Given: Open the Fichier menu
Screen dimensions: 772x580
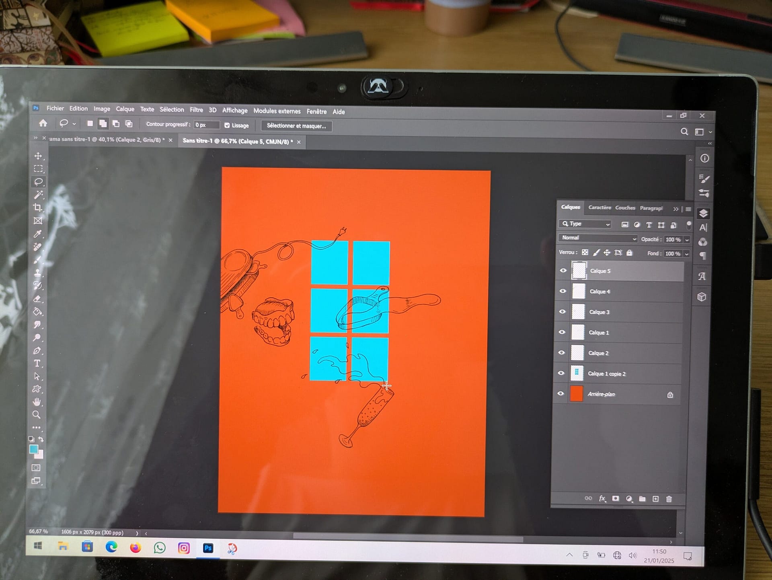Looking at the screenshot, I should [55, 109].
